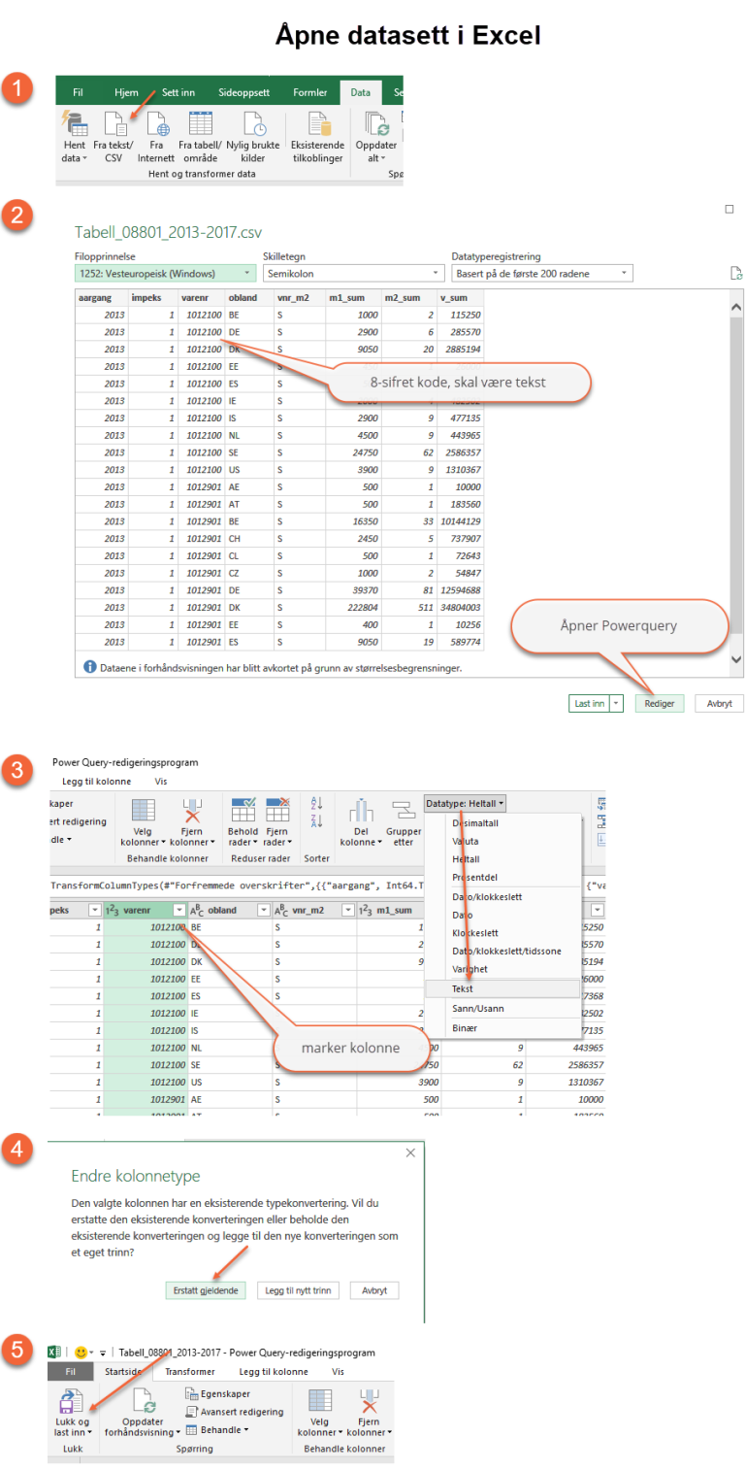This screenshot has height=1470, width=745.
Task: Open Egenskaper in Spørring group
Action: 219,1393
